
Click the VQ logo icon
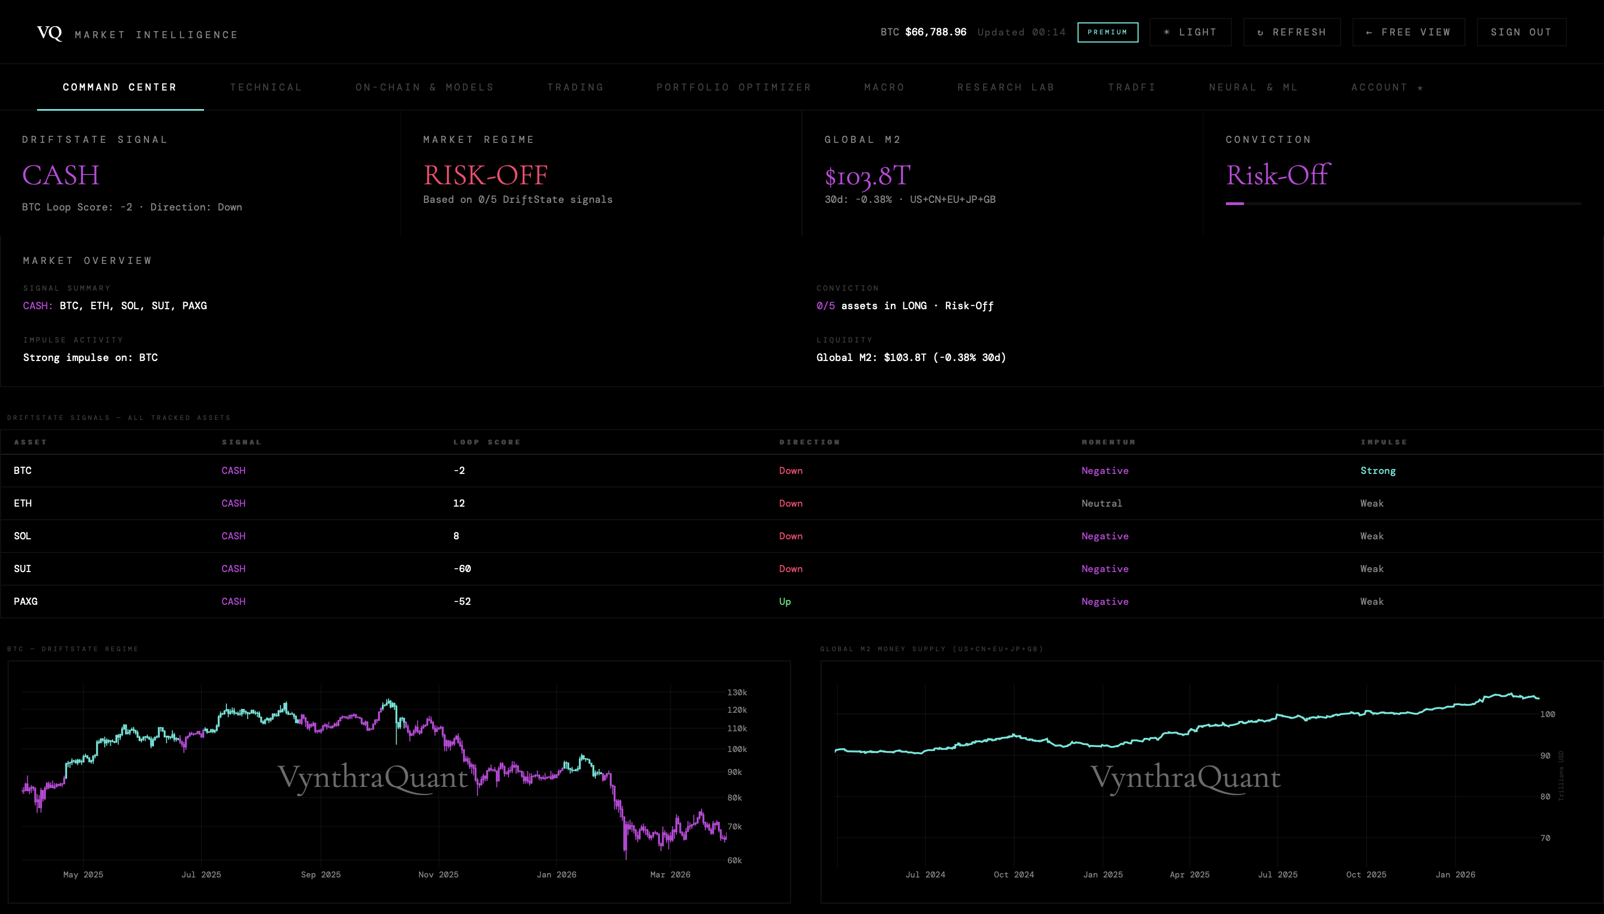[49, 33]
